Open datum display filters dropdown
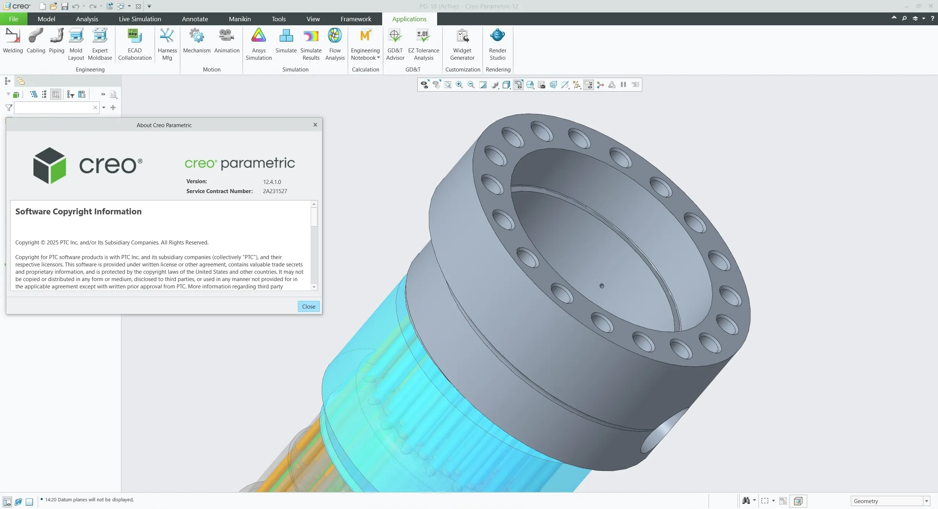The width and height of the screenshot is (938, 509). (x=576, y=85)
